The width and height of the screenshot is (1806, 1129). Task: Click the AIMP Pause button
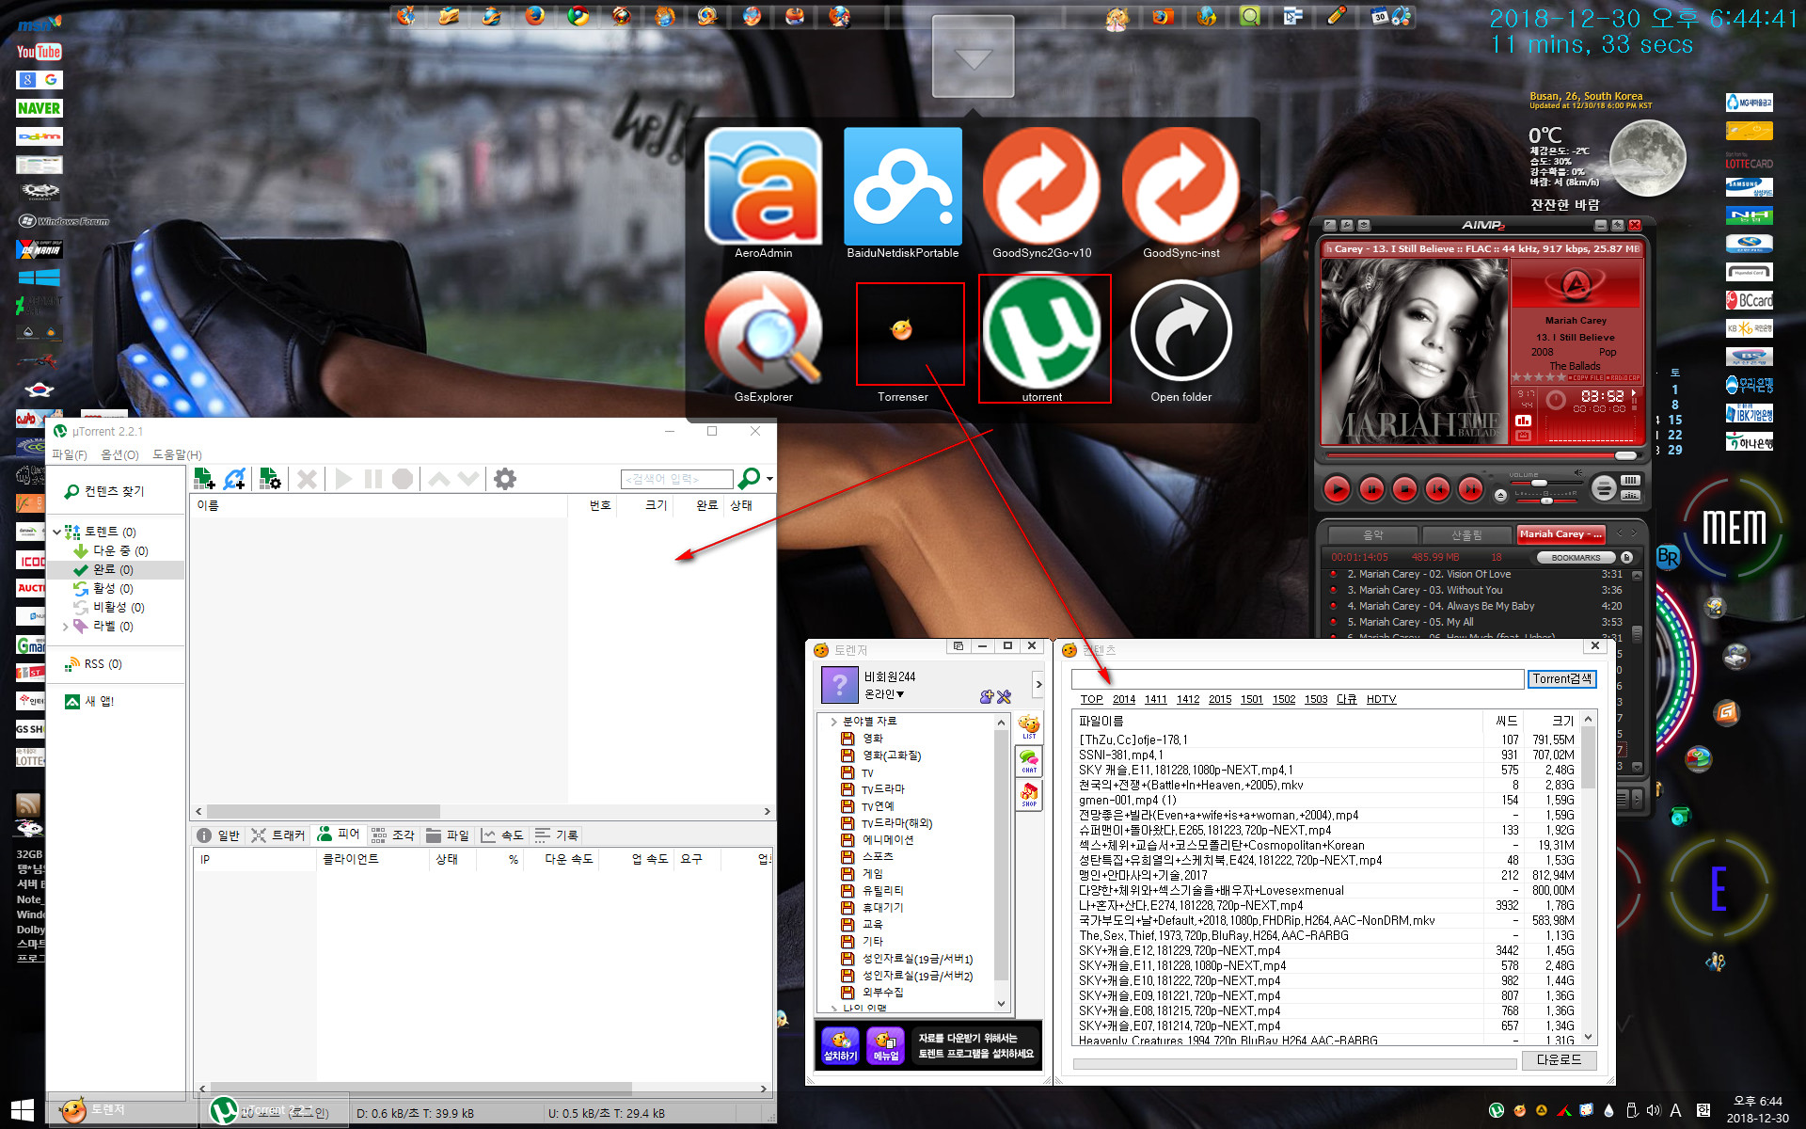coord(1371,489)
